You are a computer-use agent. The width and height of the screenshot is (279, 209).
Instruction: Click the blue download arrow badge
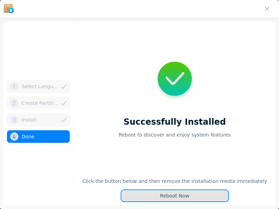click(x=11, y=11)
